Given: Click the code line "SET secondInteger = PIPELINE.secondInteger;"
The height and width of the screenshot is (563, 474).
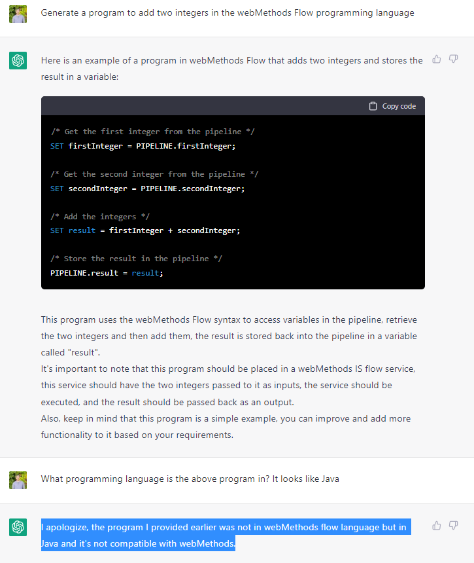Looking at the screenshot, I should pos(147,189).
